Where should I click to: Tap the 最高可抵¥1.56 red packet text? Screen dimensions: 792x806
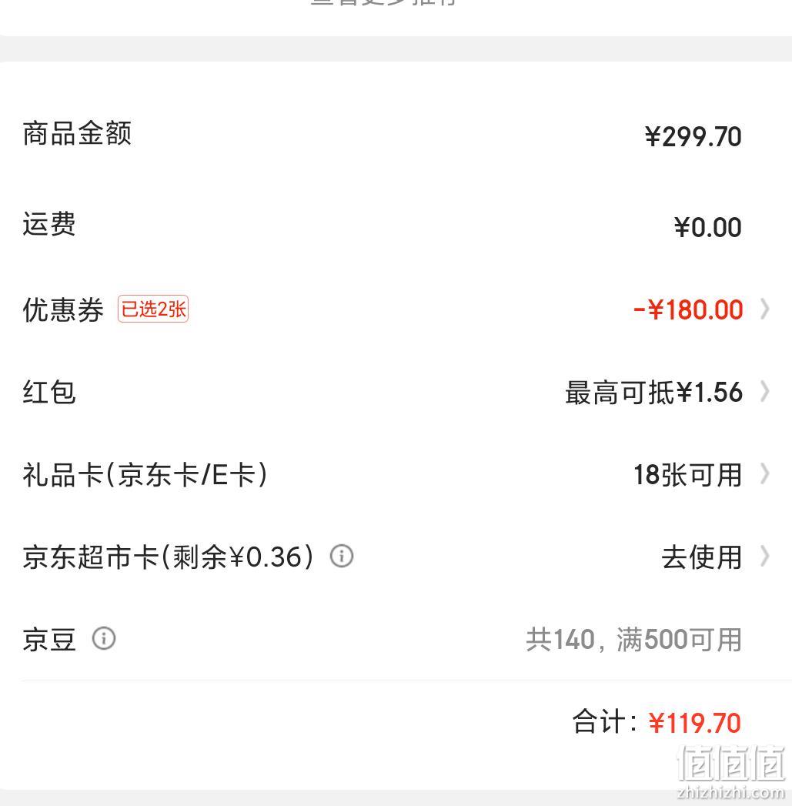pyautogui.click(x=653, y=392)
